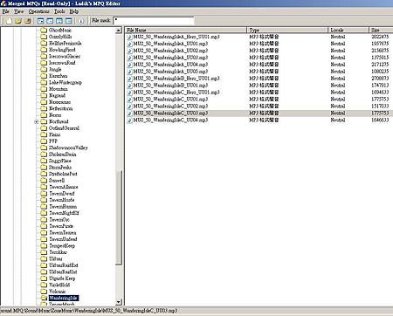Viewport: 393px width, 316px height.
Task: Select file MUS_50_WanderingIsleB_UU01.mp3
Action: [170, 86]
